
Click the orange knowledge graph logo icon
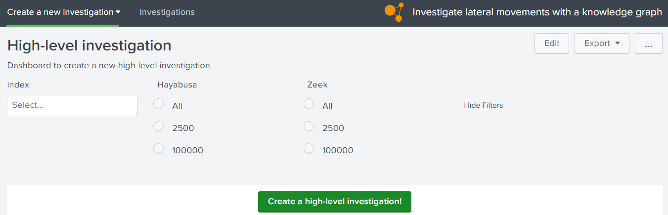(394, 12)
